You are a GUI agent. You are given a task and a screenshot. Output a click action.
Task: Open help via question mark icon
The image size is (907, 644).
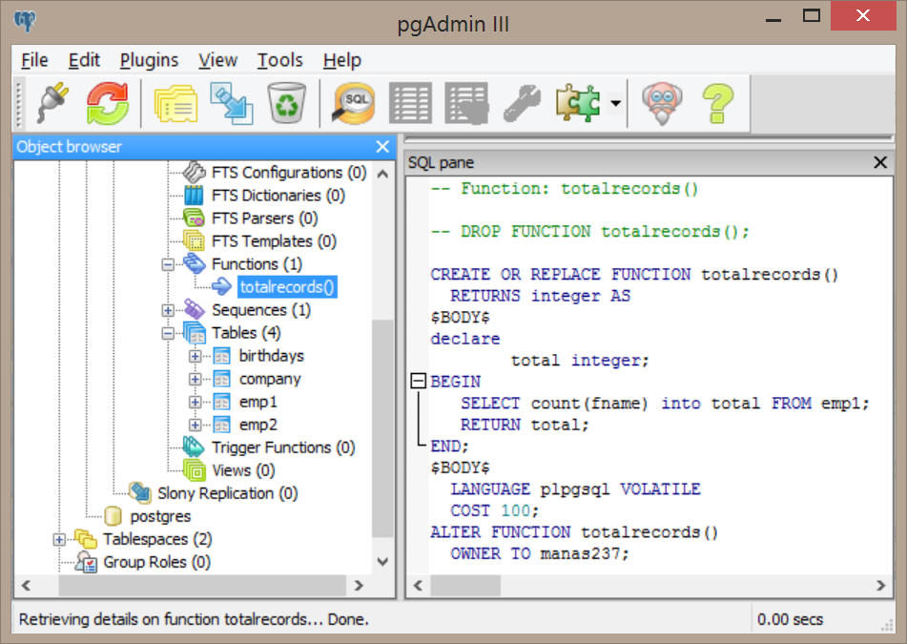[716, 102]
